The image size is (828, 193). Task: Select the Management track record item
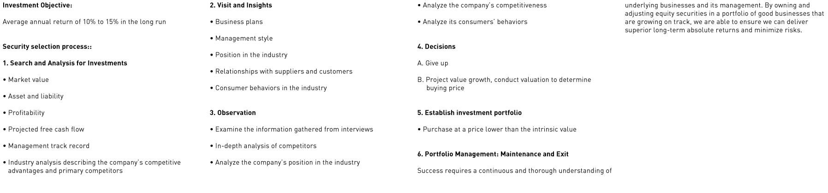point(46,146)
